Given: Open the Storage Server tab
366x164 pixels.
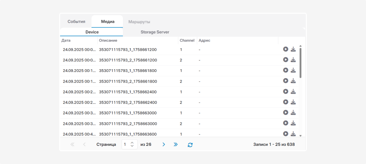Looking at the screenshot, I should pyautogui.click(x=155, y=32).
